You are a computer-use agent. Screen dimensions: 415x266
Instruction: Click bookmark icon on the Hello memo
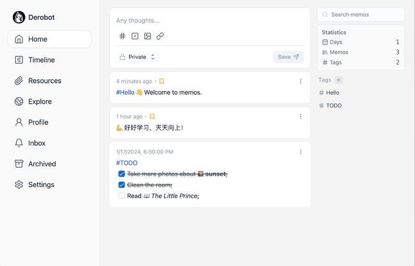tap(161, 81)
